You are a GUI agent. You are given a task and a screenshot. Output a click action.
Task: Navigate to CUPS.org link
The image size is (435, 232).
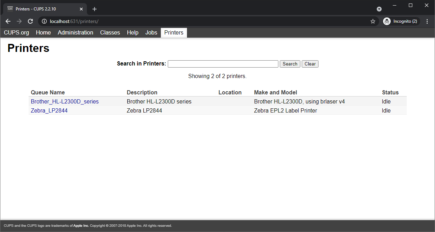tap(16, 33)
